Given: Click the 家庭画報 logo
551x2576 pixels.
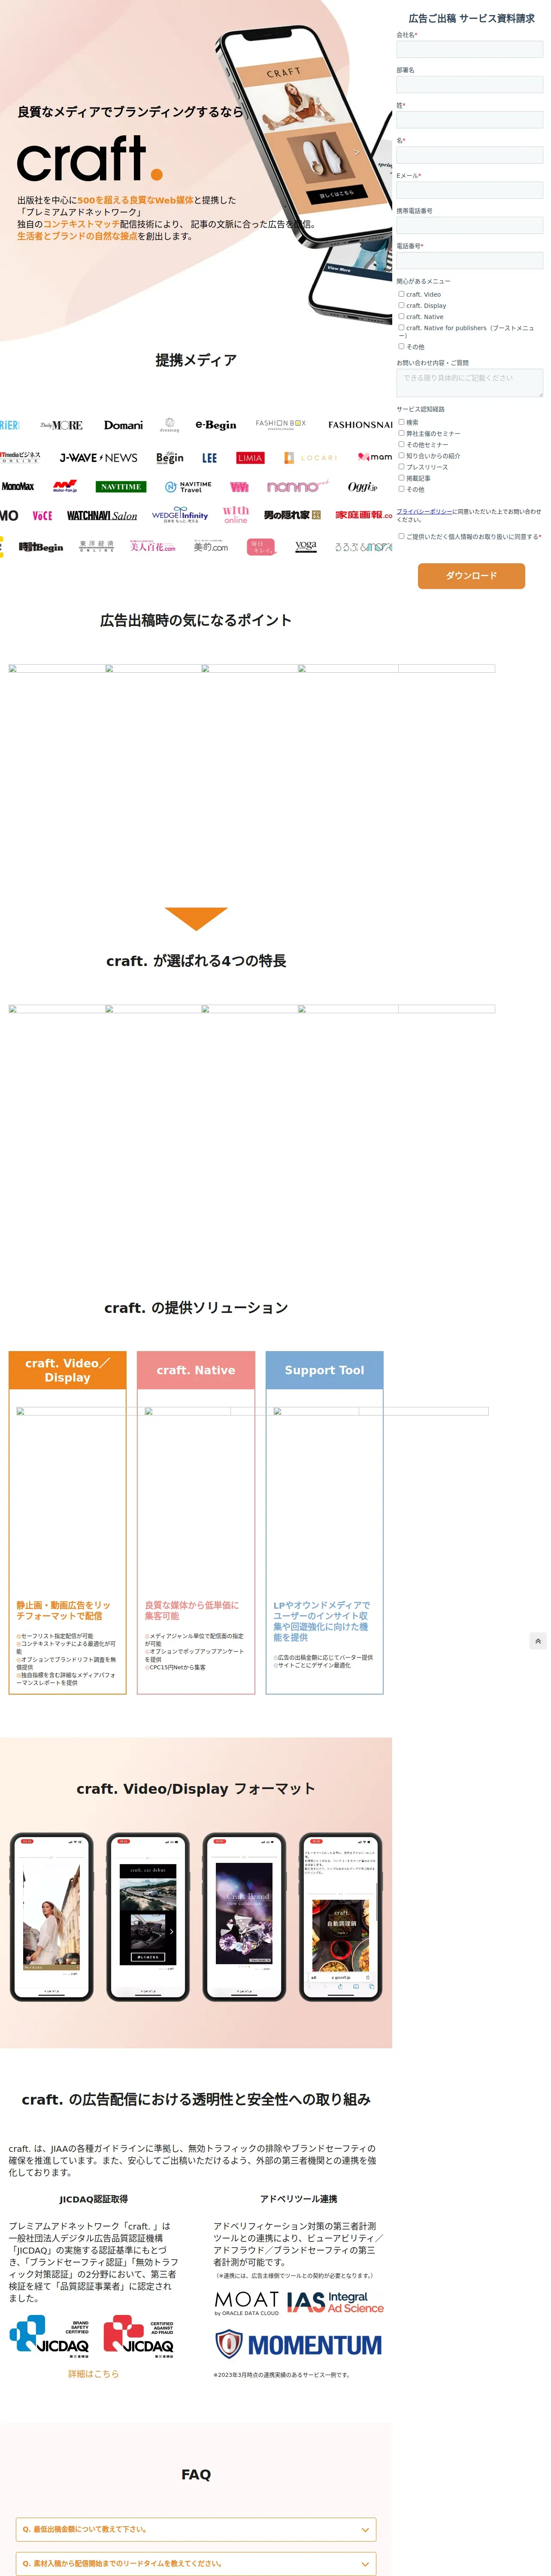Looking at the screenshot, I should 363,515.
